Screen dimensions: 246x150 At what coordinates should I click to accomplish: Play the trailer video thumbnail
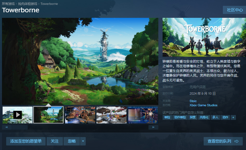pyautogui.click(x=18, y=115)
